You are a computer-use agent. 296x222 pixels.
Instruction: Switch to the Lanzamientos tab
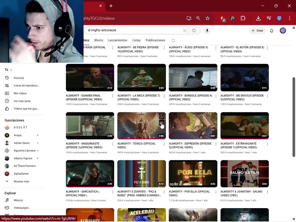point(117,40)
